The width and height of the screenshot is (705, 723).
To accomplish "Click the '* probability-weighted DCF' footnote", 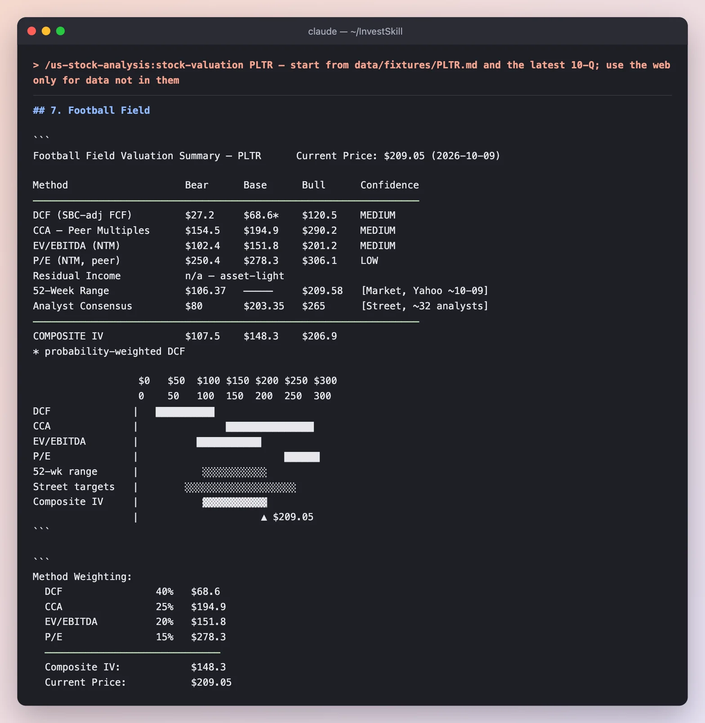I will tap(109, 352).
